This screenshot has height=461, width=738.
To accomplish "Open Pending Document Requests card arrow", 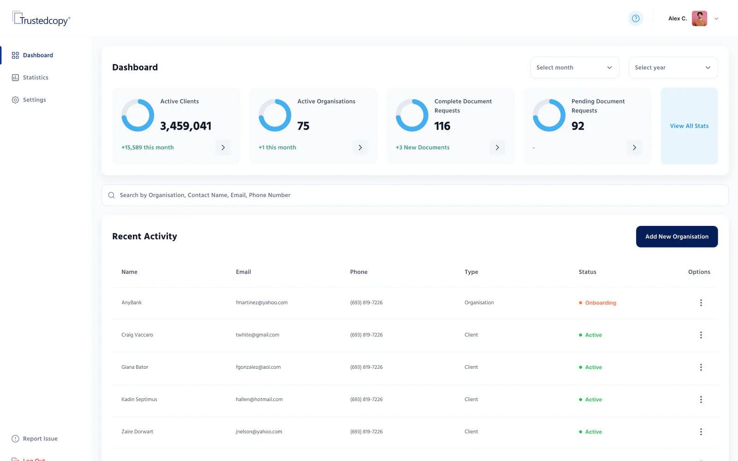I will 634,148.
